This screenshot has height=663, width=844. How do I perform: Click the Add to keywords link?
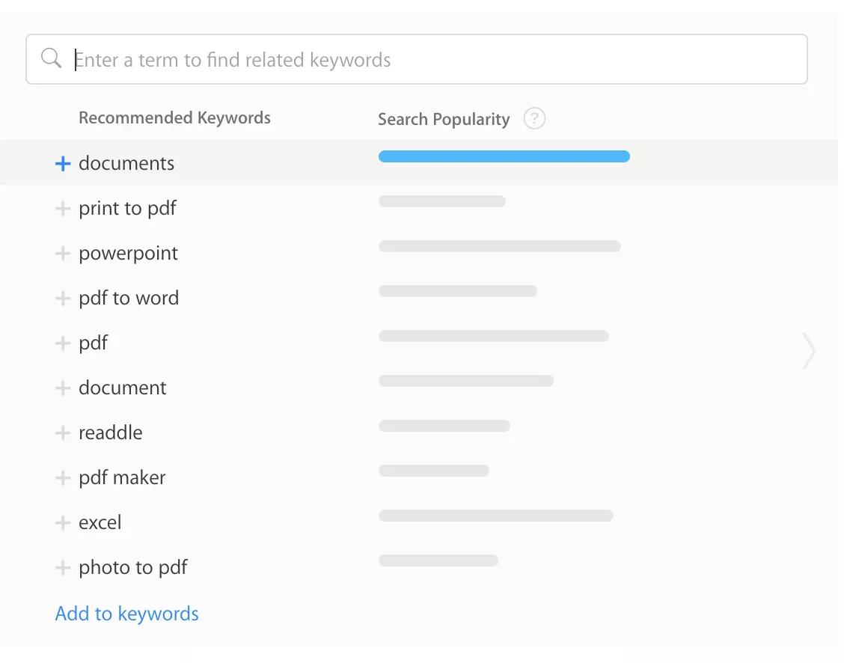pos(127,614)
